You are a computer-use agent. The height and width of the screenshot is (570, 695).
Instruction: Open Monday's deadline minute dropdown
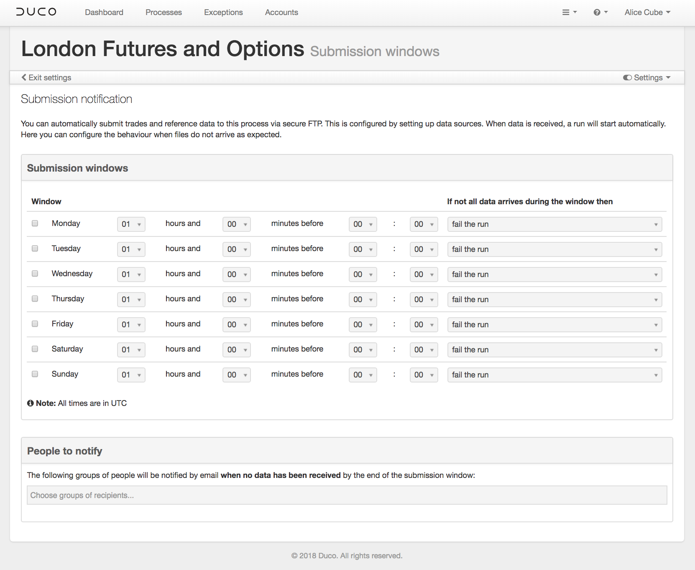pyautogui.click(x=424, y=224)
